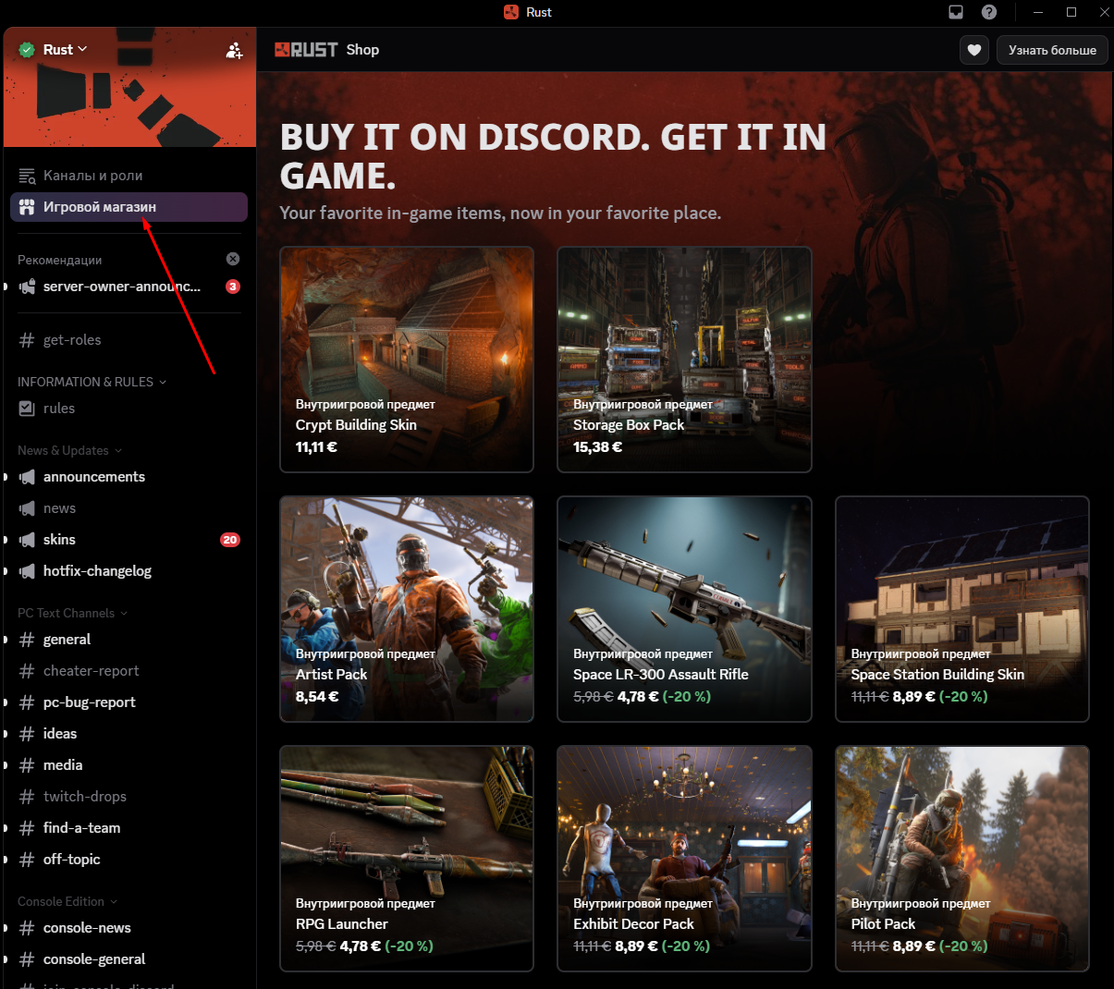Click the Узнать больше button

click(1052, 50)
